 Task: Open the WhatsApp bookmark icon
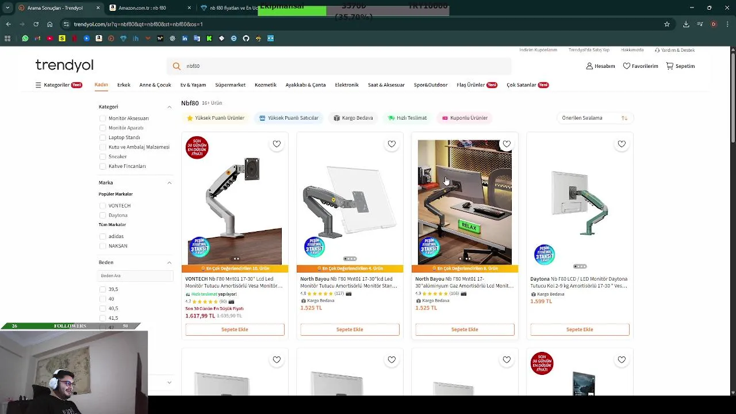pos(25,39)
